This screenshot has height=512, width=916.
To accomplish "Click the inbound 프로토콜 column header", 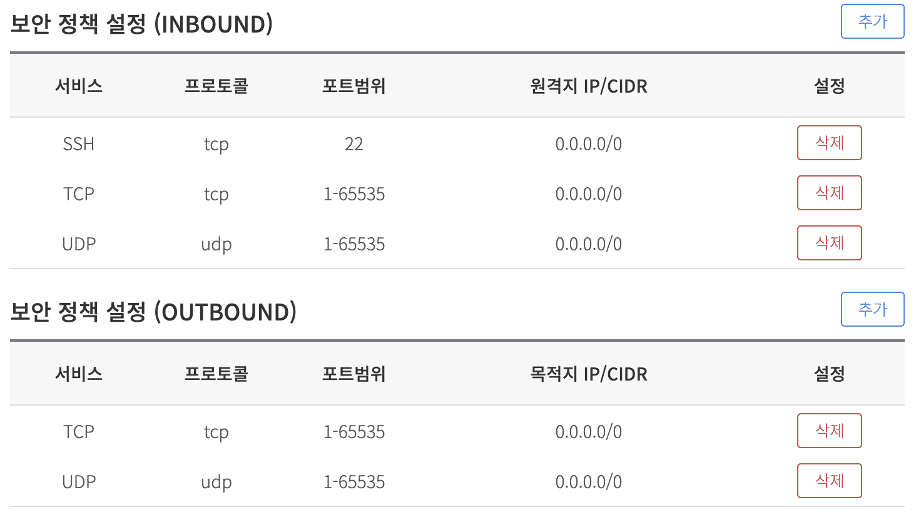I will [x=216, y=86].
